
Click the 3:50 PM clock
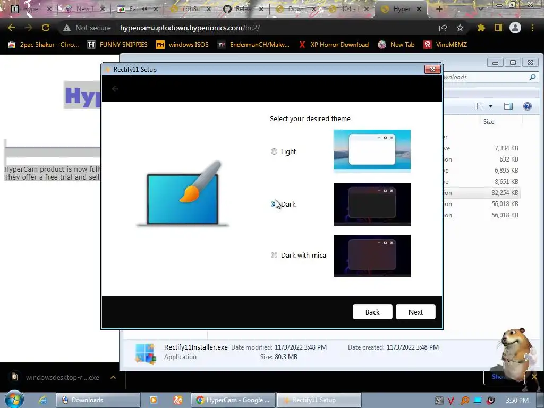[x=517, y=401]
